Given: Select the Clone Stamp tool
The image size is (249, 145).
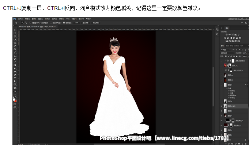Looking at the screenshot, I should pyautogui.click(x=15, y=56).
